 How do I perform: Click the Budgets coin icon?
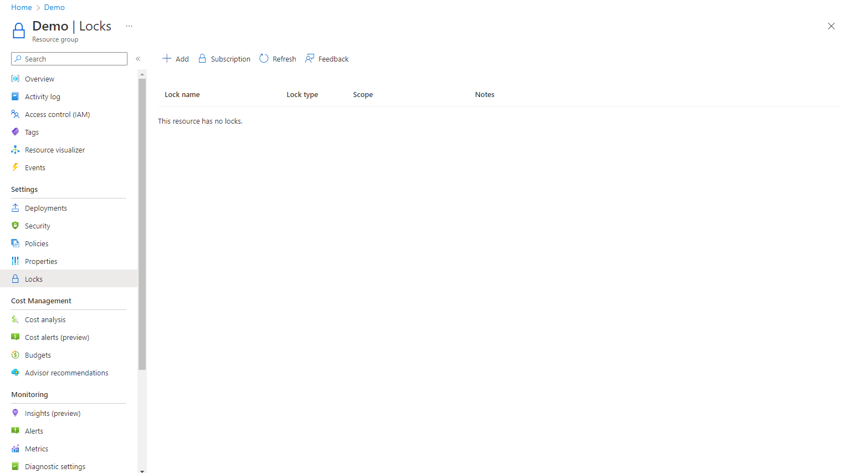(16, 355)
